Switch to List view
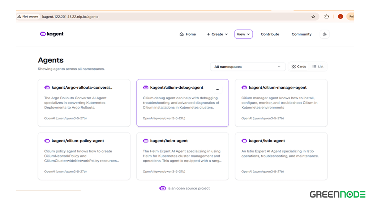373x209 pixels. [x=318, y=66]
